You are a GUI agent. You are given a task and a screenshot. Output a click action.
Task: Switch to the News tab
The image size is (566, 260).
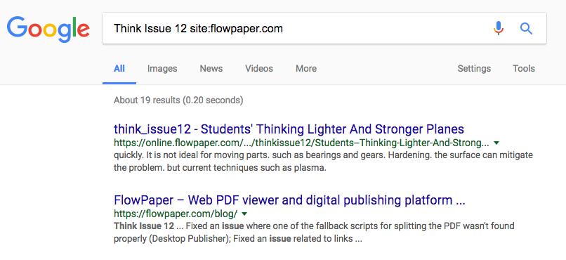click(x=211, y=69)
